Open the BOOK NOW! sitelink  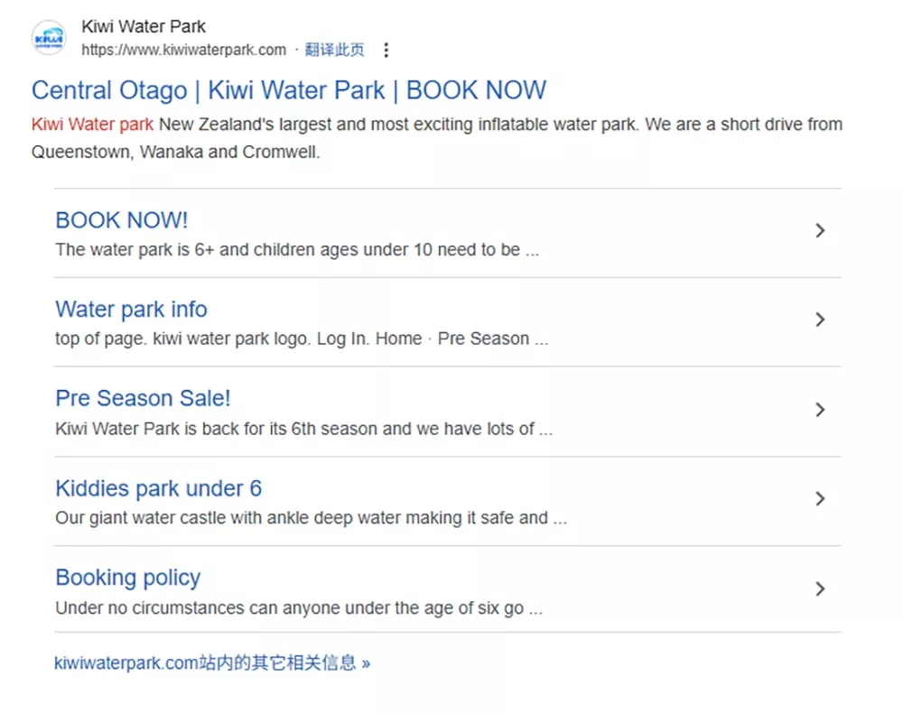pos(122,220)
